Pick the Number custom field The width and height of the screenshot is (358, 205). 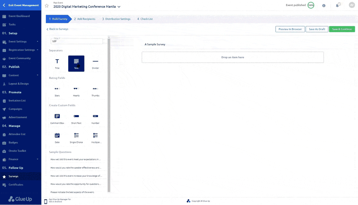click(95, 116)
